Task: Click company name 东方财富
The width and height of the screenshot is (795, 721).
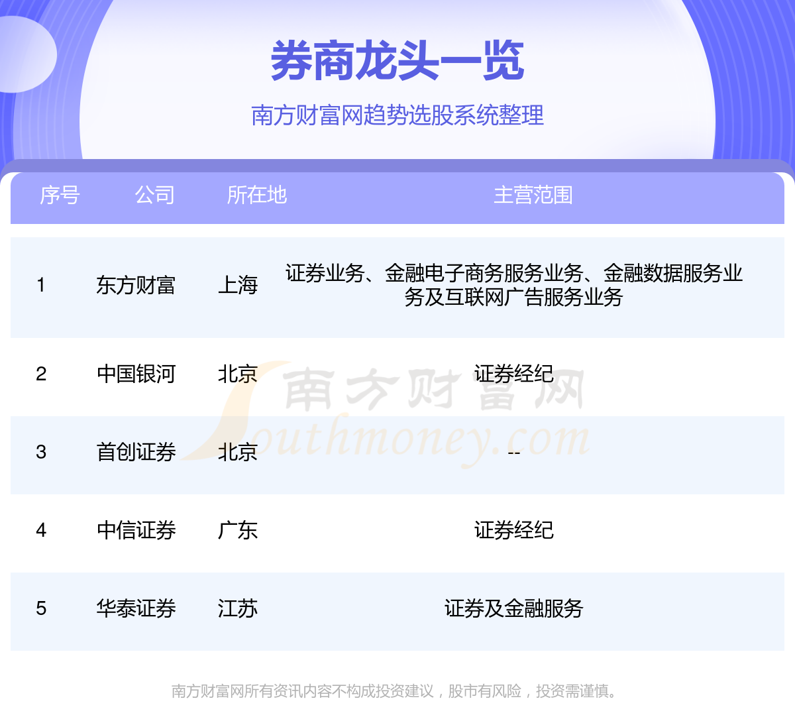Action: pyautogui.click(x=136, y=285)
